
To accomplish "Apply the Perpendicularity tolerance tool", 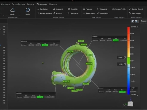I will point(45,13).
